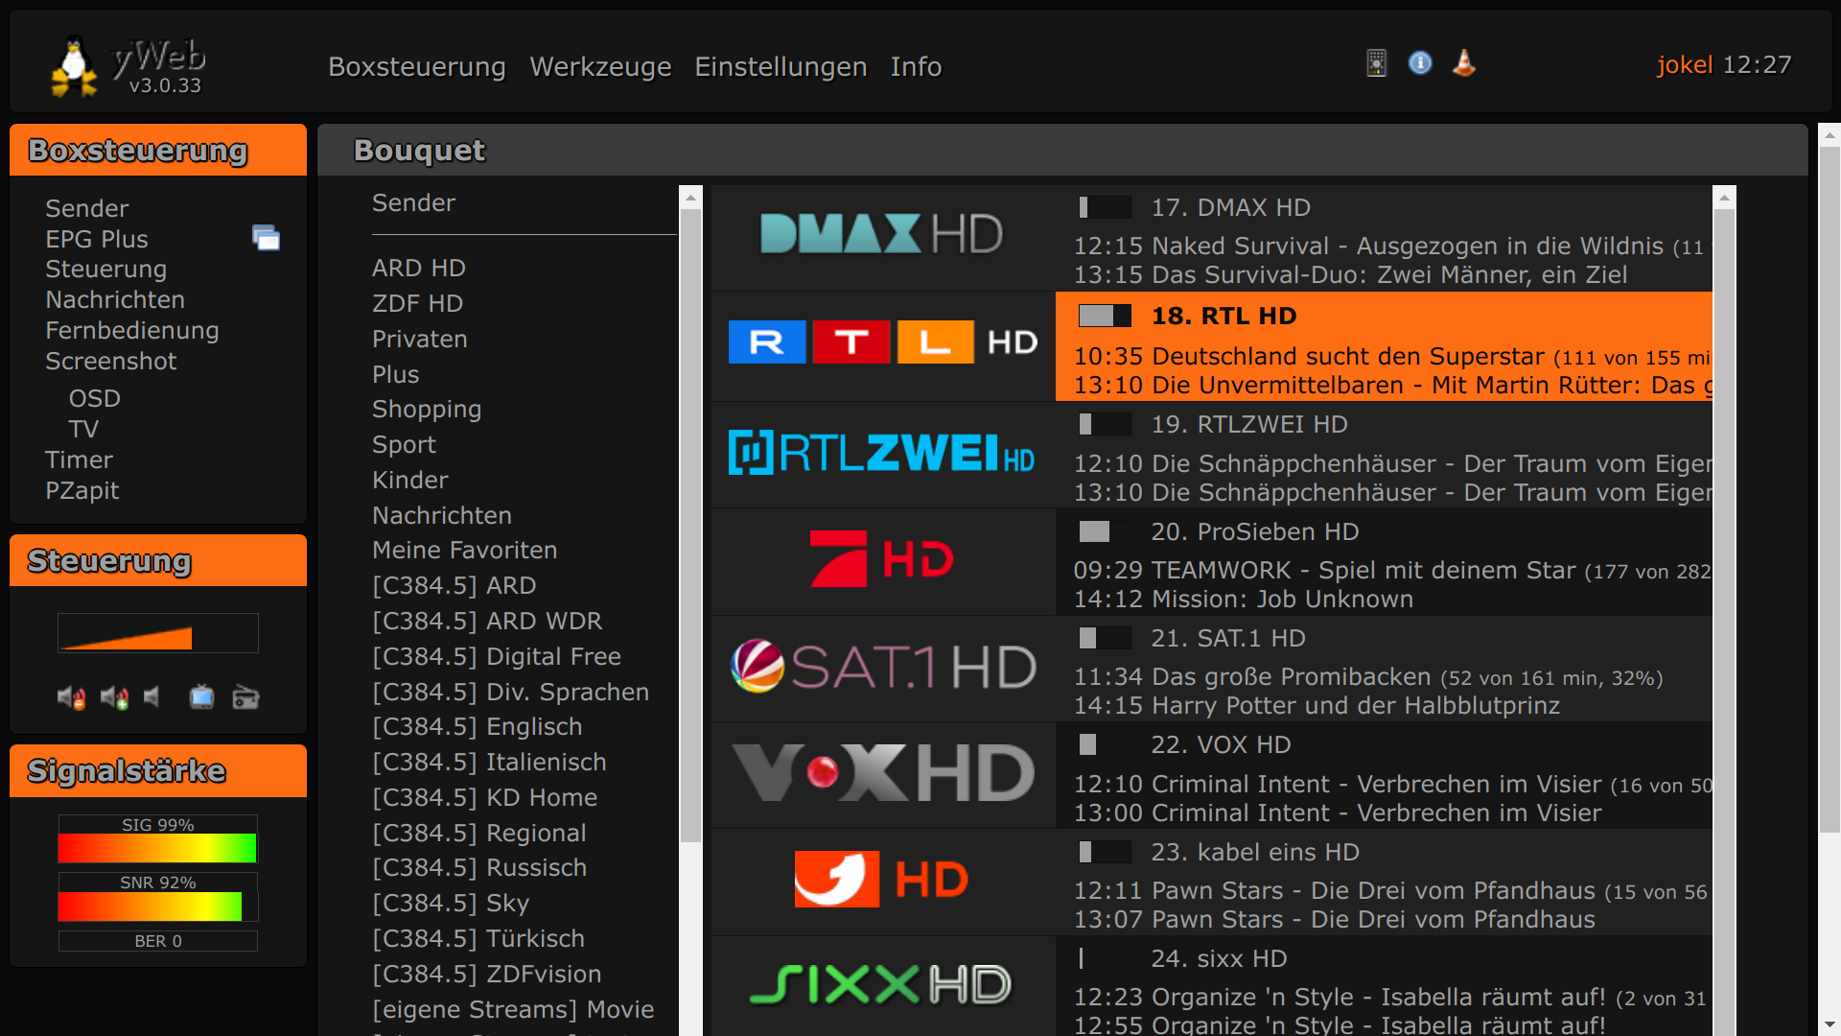This screenshot has width=1841, height=1036.
Task: Open the Einstellungen top menu
Action: pyautogui.click(x=781, y=66)
